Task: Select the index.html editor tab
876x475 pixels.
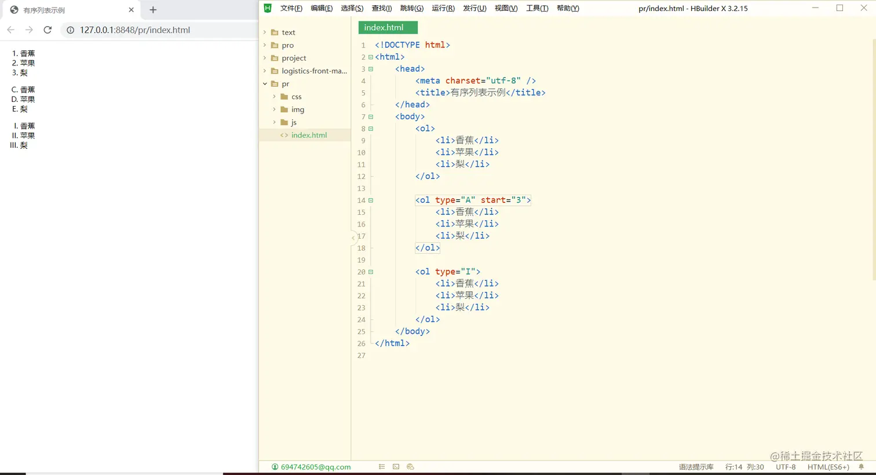Action: (388, 27)
